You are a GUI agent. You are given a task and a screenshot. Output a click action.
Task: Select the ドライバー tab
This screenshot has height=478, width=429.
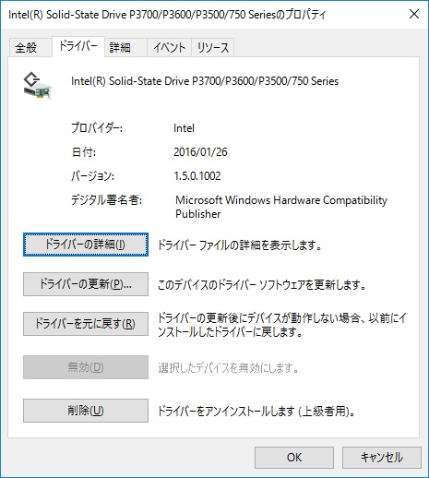pos(78,47)
